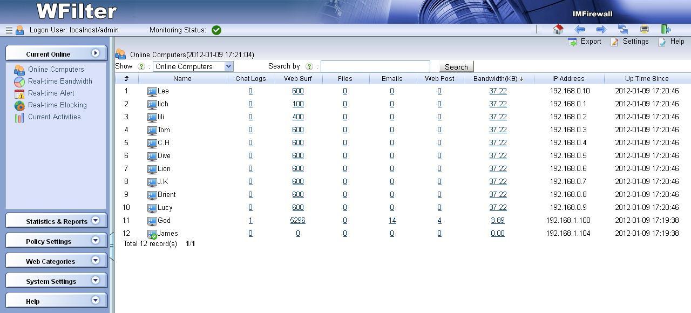Open Real-time Blocking in sidebar
The height and width of the screenshot is (313, 691).
(x=57, y=105)
